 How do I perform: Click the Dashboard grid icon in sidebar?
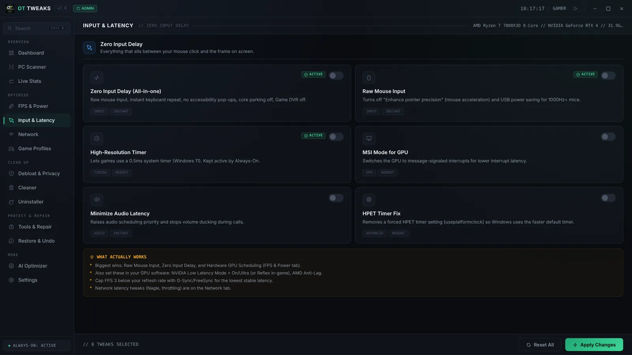[11, 53]
